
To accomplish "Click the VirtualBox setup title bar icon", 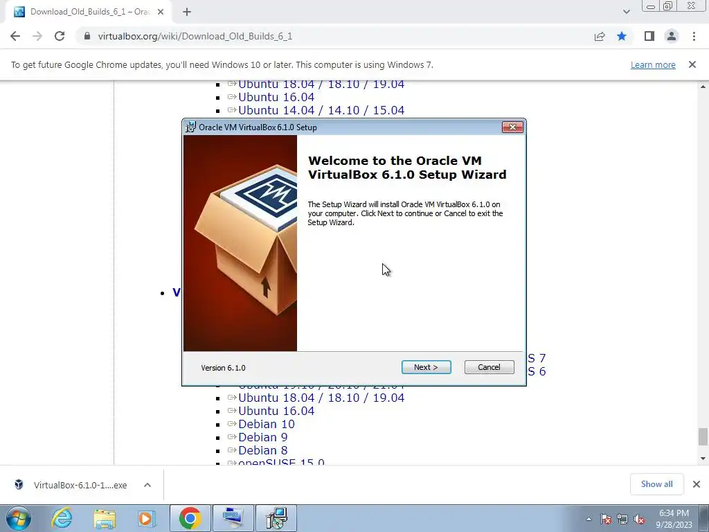I will [x=191, y=127].
